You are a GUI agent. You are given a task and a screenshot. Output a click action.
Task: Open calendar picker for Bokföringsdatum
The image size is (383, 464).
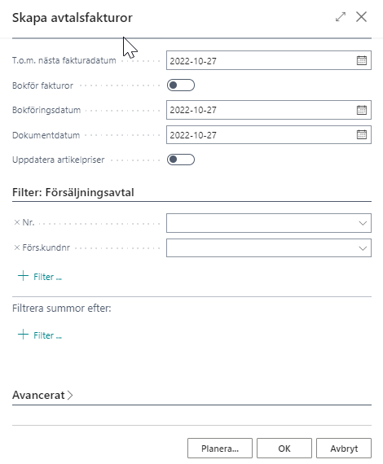[x=361, y=110]
